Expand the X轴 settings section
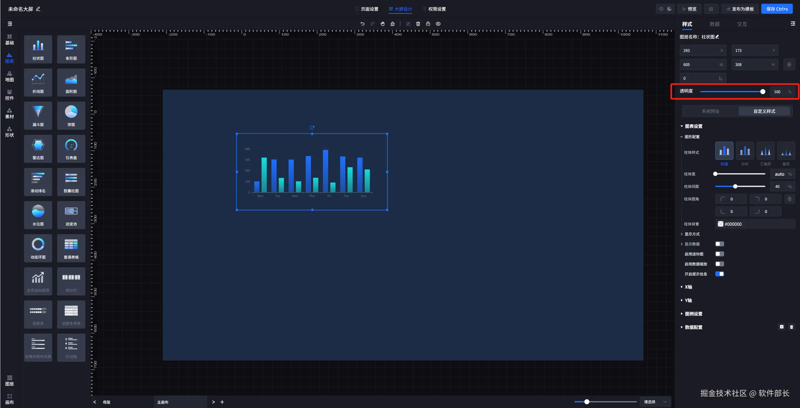The width and height of the screenshot is (800, 408). tap(688, 287)
